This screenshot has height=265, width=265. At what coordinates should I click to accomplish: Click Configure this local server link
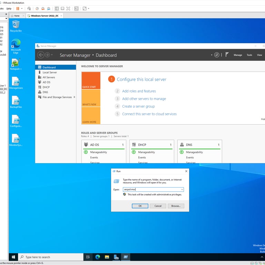click(141, 79)
